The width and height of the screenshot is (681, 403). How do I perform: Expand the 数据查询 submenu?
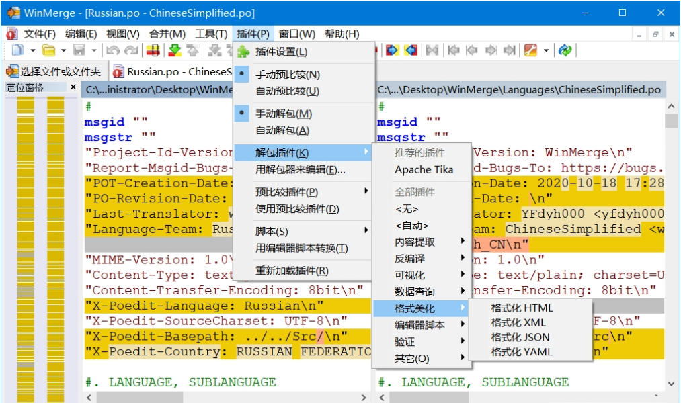point(422,292)
